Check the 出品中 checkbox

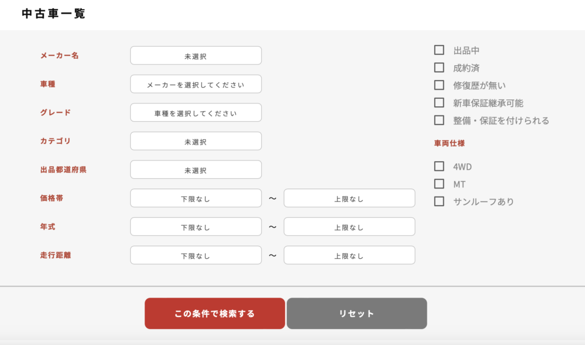click(439, 50)
